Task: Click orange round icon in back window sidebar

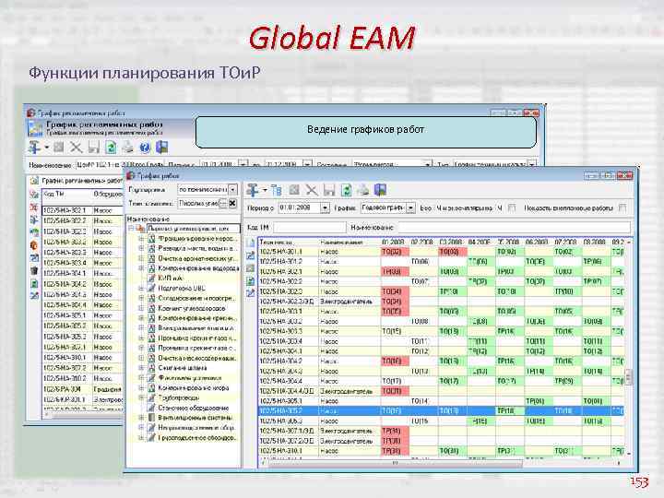Action: tap(34, 244)
